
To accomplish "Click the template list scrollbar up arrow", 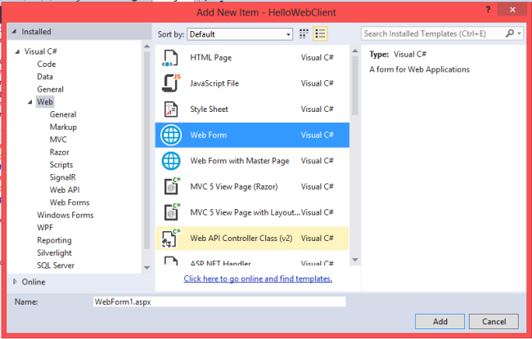I will pyautogui.click(x=355, y=51).
